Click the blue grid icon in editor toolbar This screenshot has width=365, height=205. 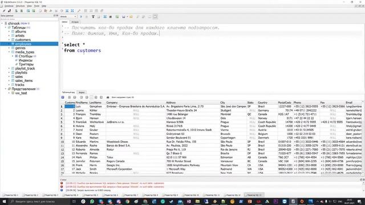pyautogui.click(x=105, y=17)
